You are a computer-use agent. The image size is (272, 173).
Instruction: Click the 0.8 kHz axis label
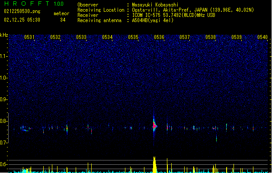pos(3,121)
